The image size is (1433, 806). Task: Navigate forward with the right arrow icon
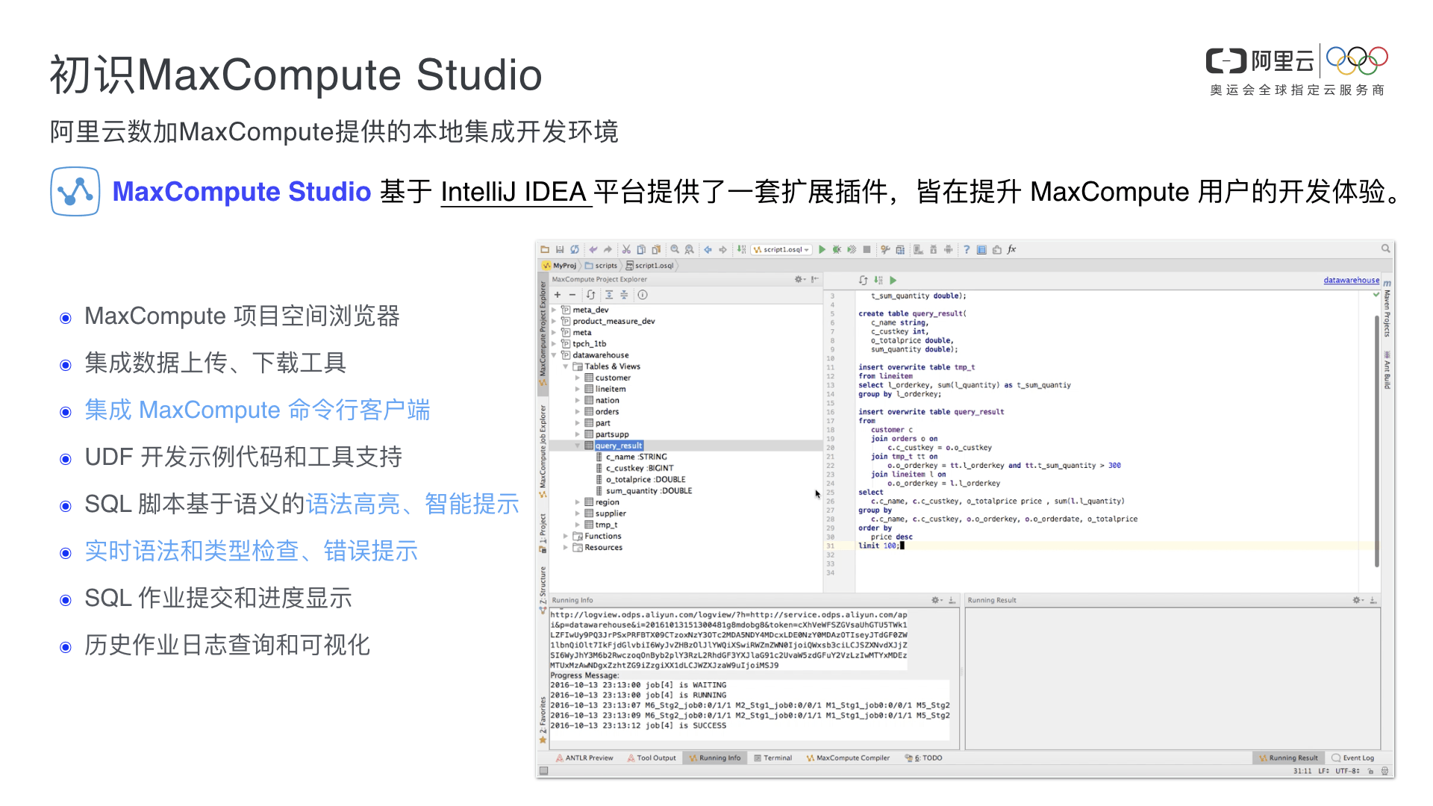tap(722, 250)
